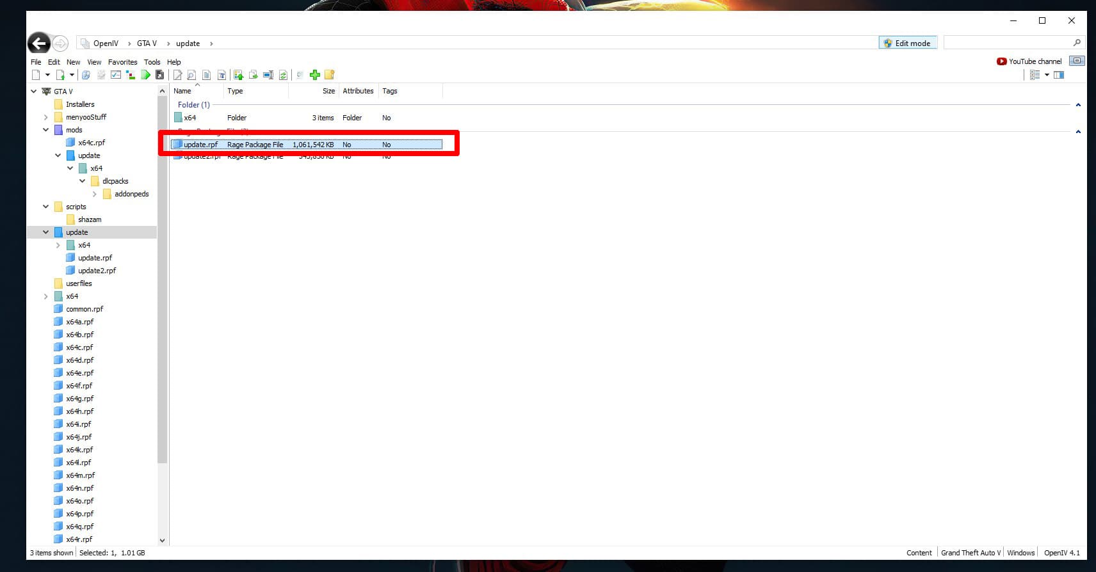Open the Tools menu
This screenshot has width=1096, height=572.
coord(152,62)
